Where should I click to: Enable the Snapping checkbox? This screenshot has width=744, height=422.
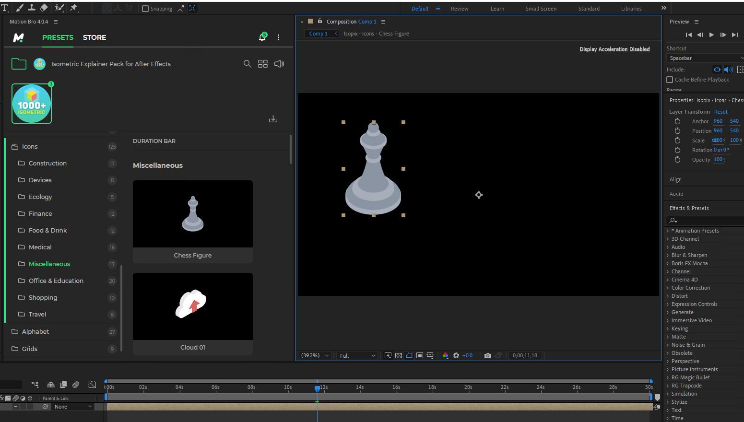pyautogui.click(x=145, y=9)
